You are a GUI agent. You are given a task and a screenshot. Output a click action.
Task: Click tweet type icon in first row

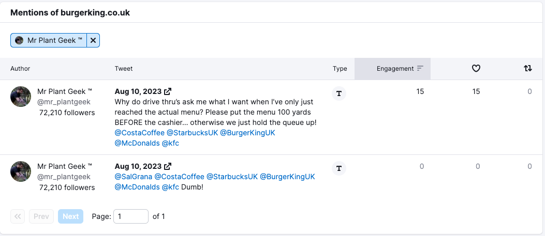pyautogui.click(x=339, y=93)
